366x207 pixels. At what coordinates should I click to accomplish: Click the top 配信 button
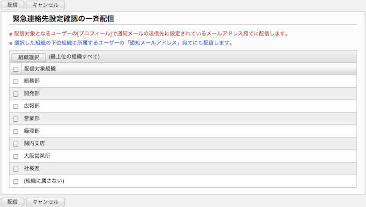pos(13,5)
